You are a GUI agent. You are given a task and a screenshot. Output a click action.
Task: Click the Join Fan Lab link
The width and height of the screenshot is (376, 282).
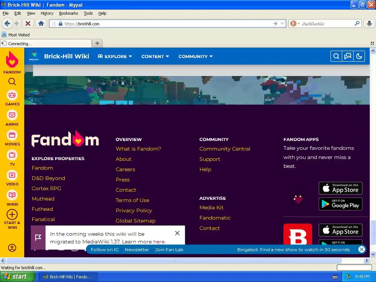(x=169, y=249)
